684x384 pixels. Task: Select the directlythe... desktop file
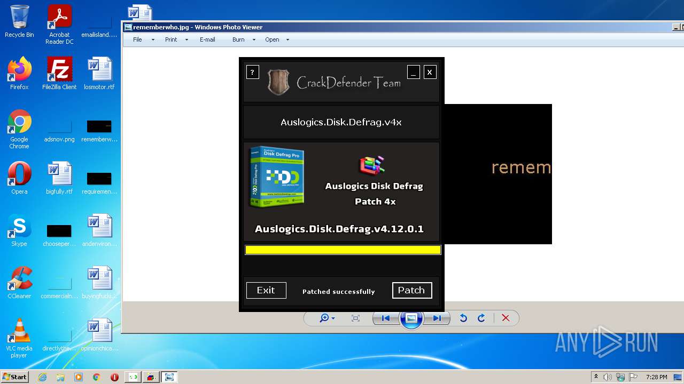pos(59,339)
